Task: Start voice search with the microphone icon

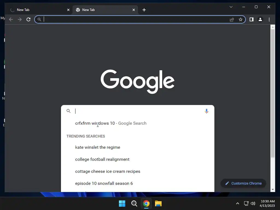Action: (x=206, y=111)
